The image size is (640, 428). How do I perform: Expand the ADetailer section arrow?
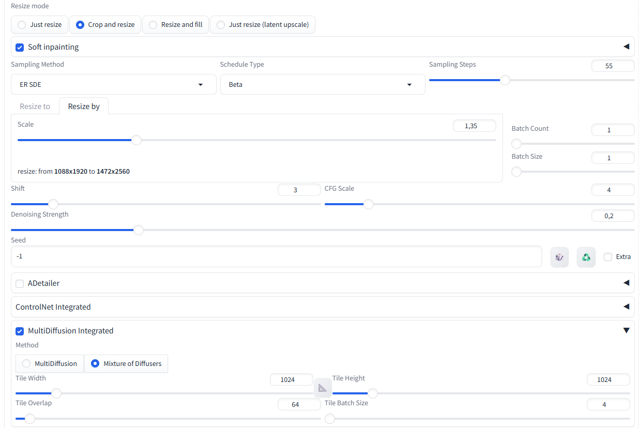(x=626, y=283)
